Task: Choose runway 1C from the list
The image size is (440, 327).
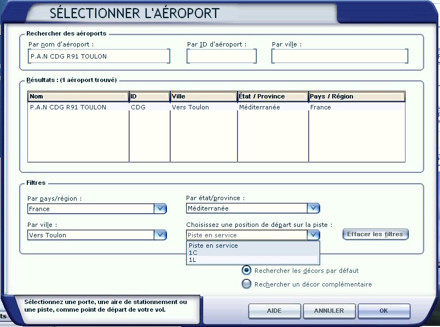Action: (x=253, y=253)
